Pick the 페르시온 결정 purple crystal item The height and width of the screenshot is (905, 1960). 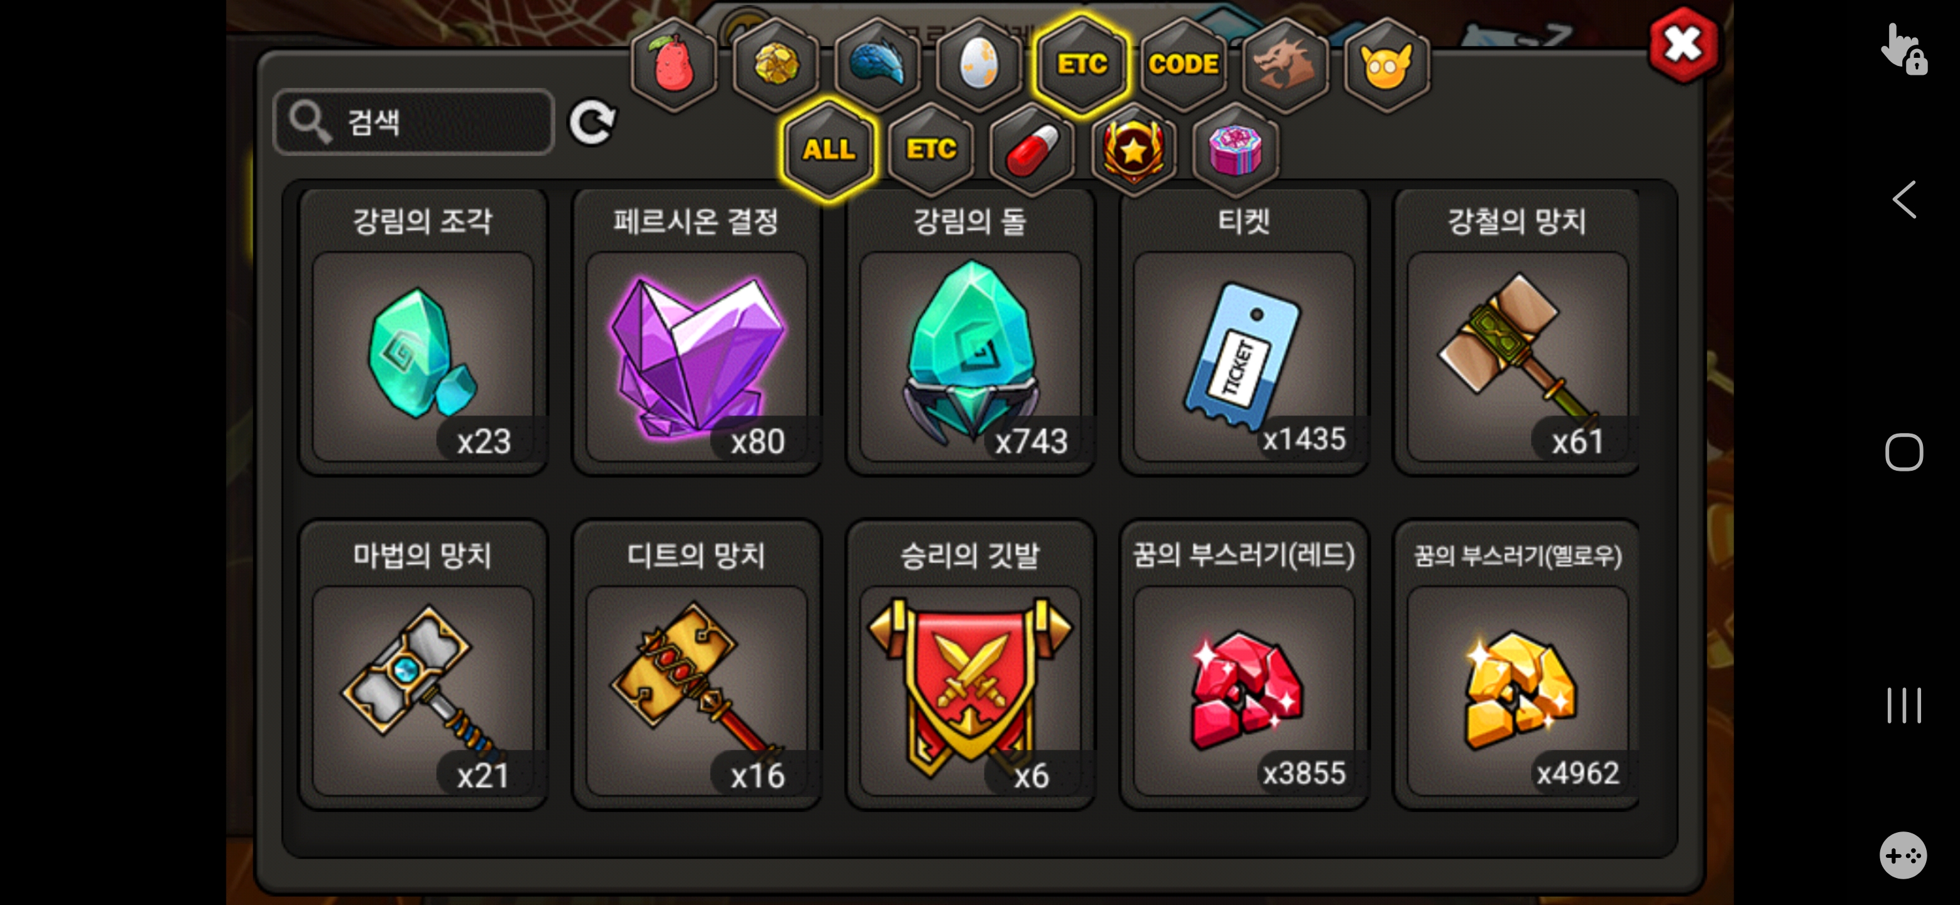pyautogui.click(x=696, y=332)
